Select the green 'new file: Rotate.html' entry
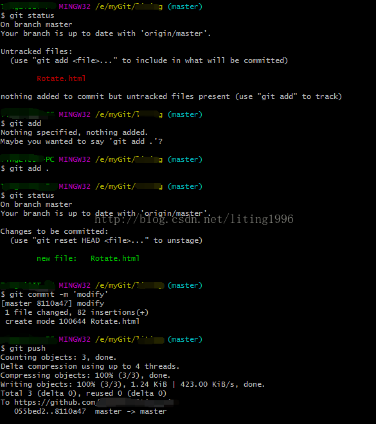This screenshot has width=376, height=424. [88, 258]
